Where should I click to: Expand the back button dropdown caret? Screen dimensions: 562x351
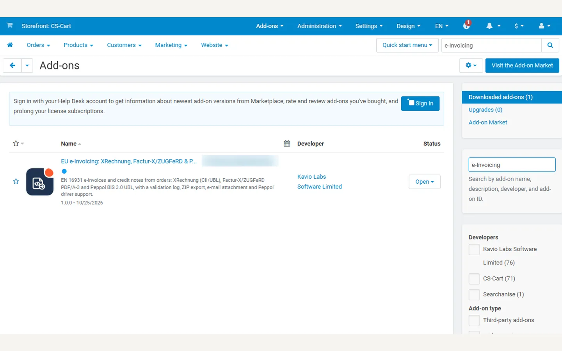pyautogui.click(x=27, y=66)
